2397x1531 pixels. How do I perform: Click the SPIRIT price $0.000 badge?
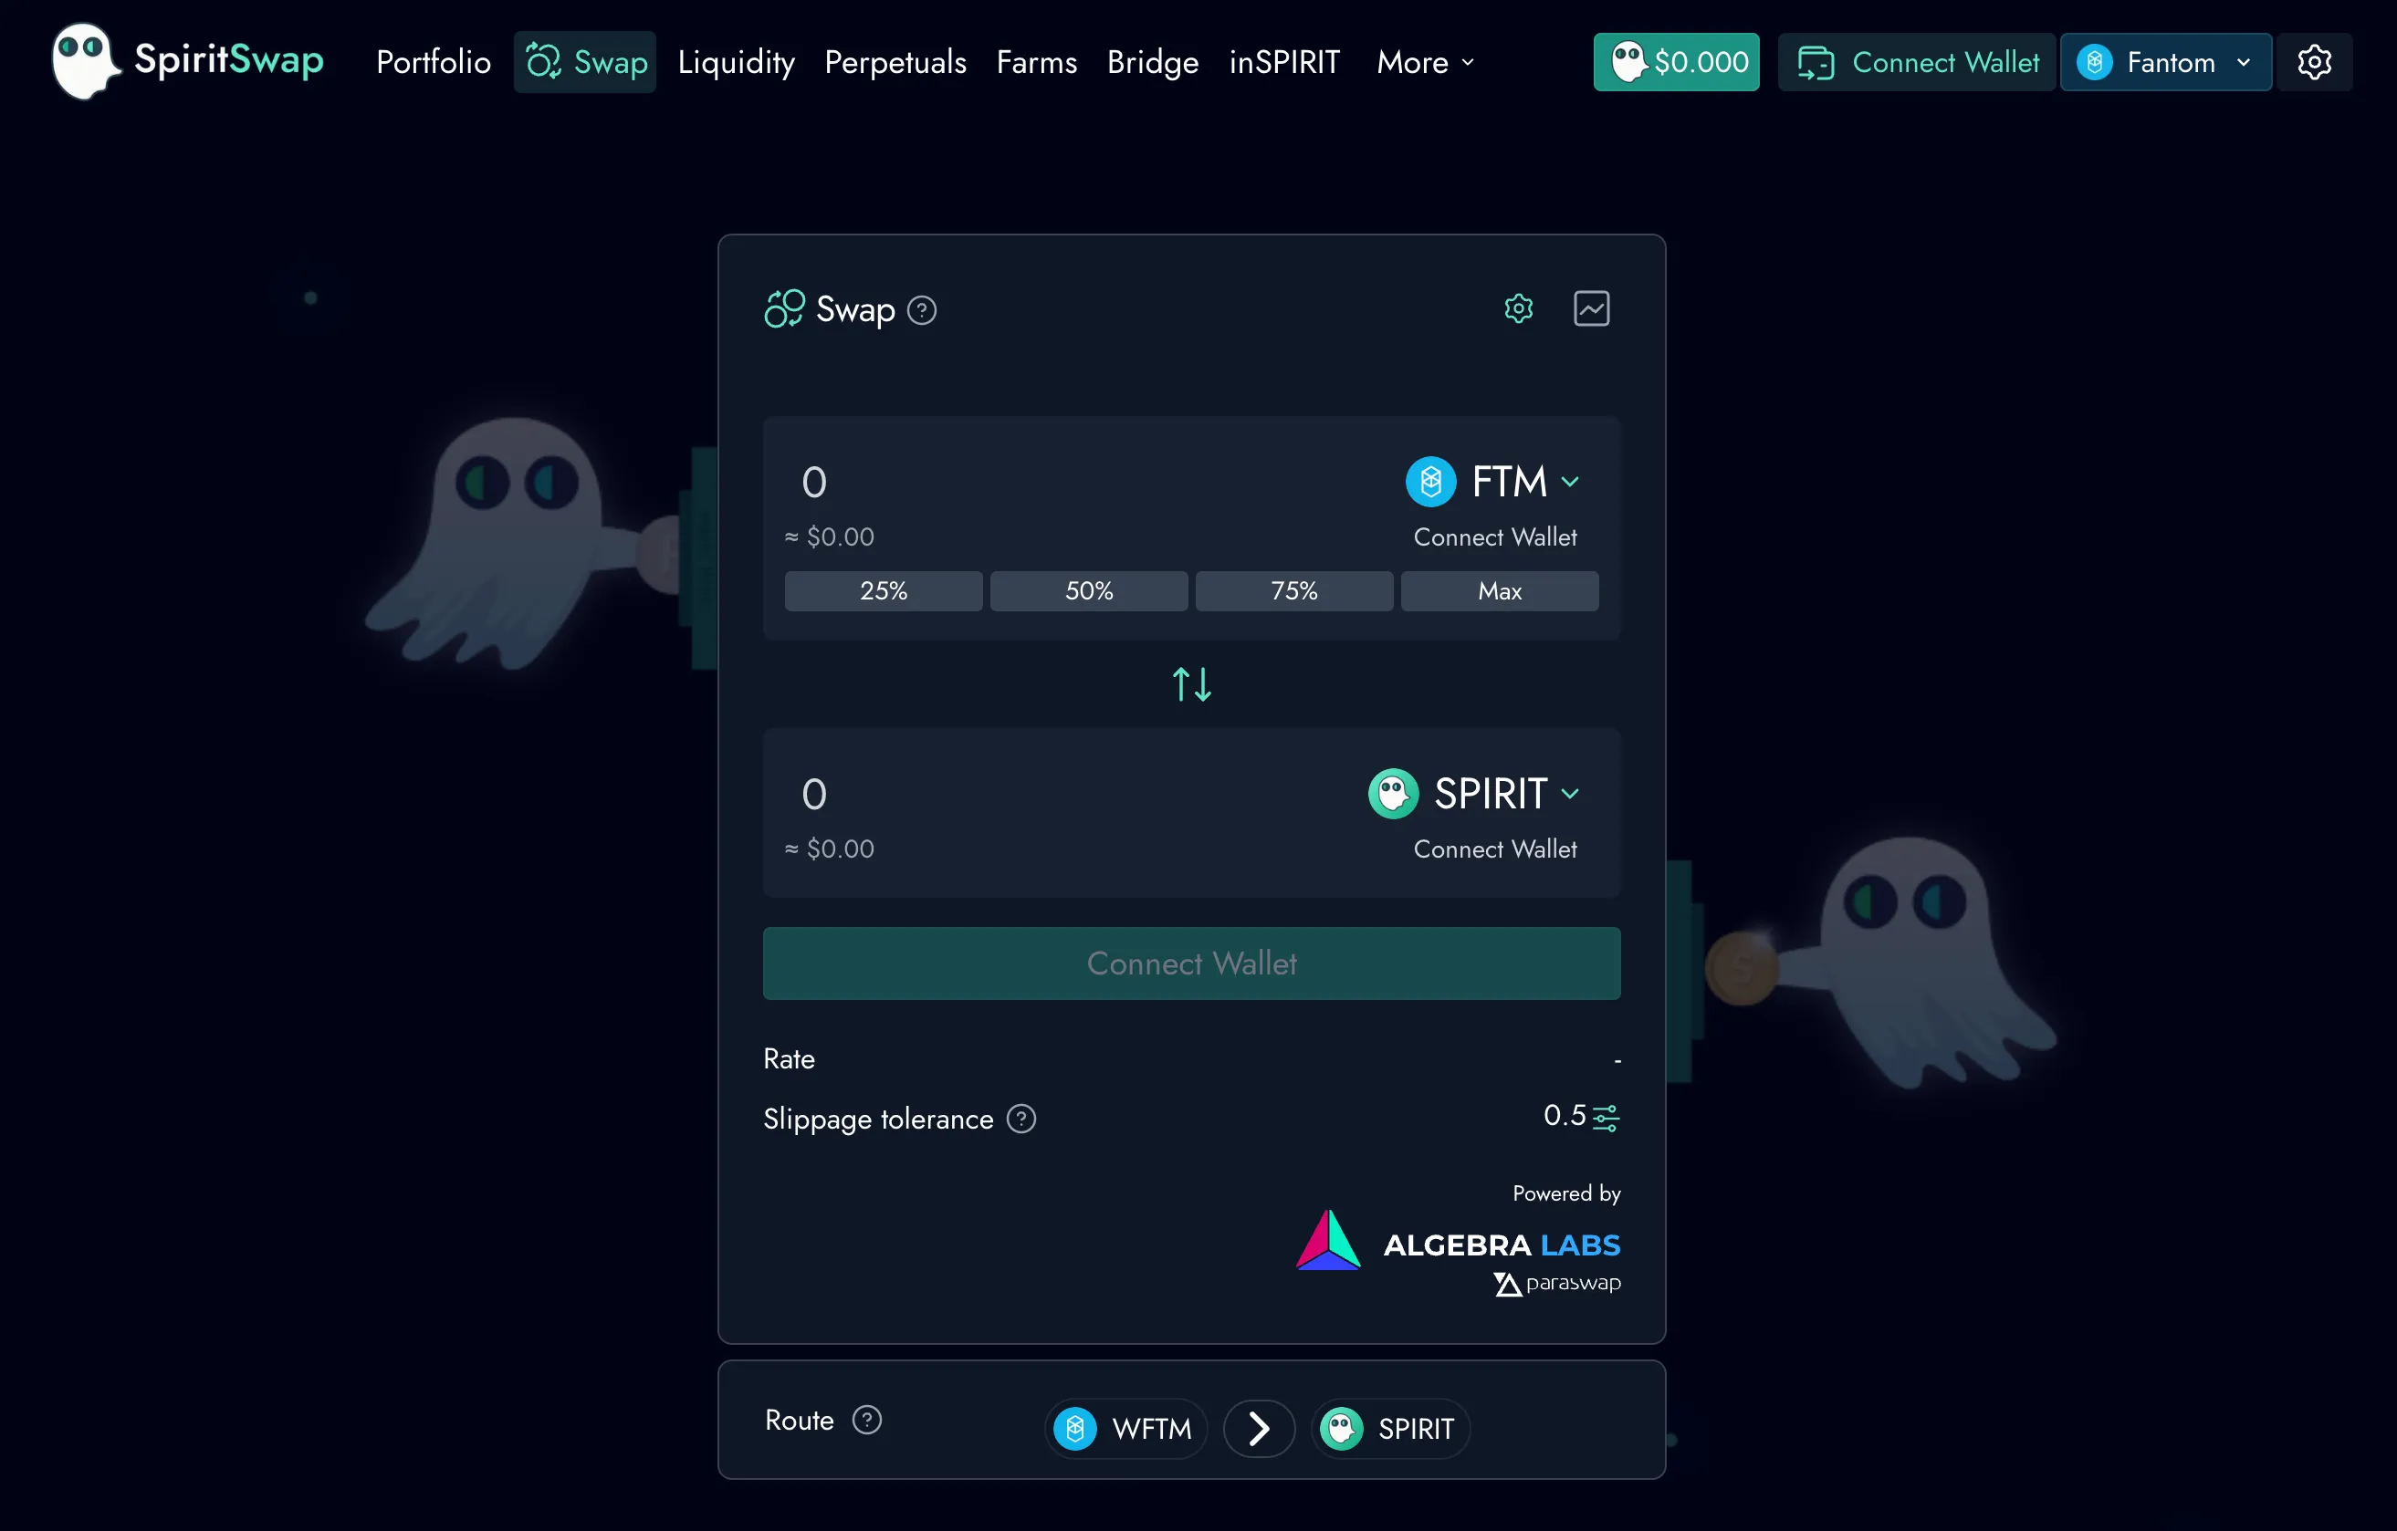click(x=1676, y=62)
